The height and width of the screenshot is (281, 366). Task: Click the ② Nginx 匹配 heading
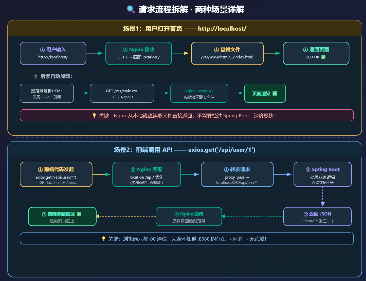(147, 169)
